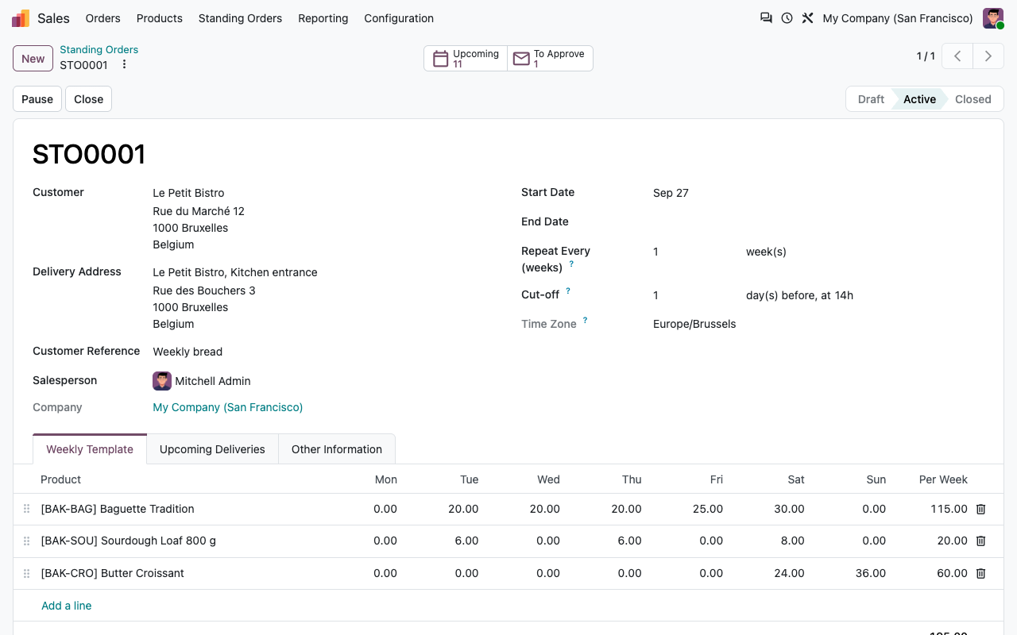This screenshot has width=1017, height=635.
Task: Go to the next record arrow
Action: [988, 56]
